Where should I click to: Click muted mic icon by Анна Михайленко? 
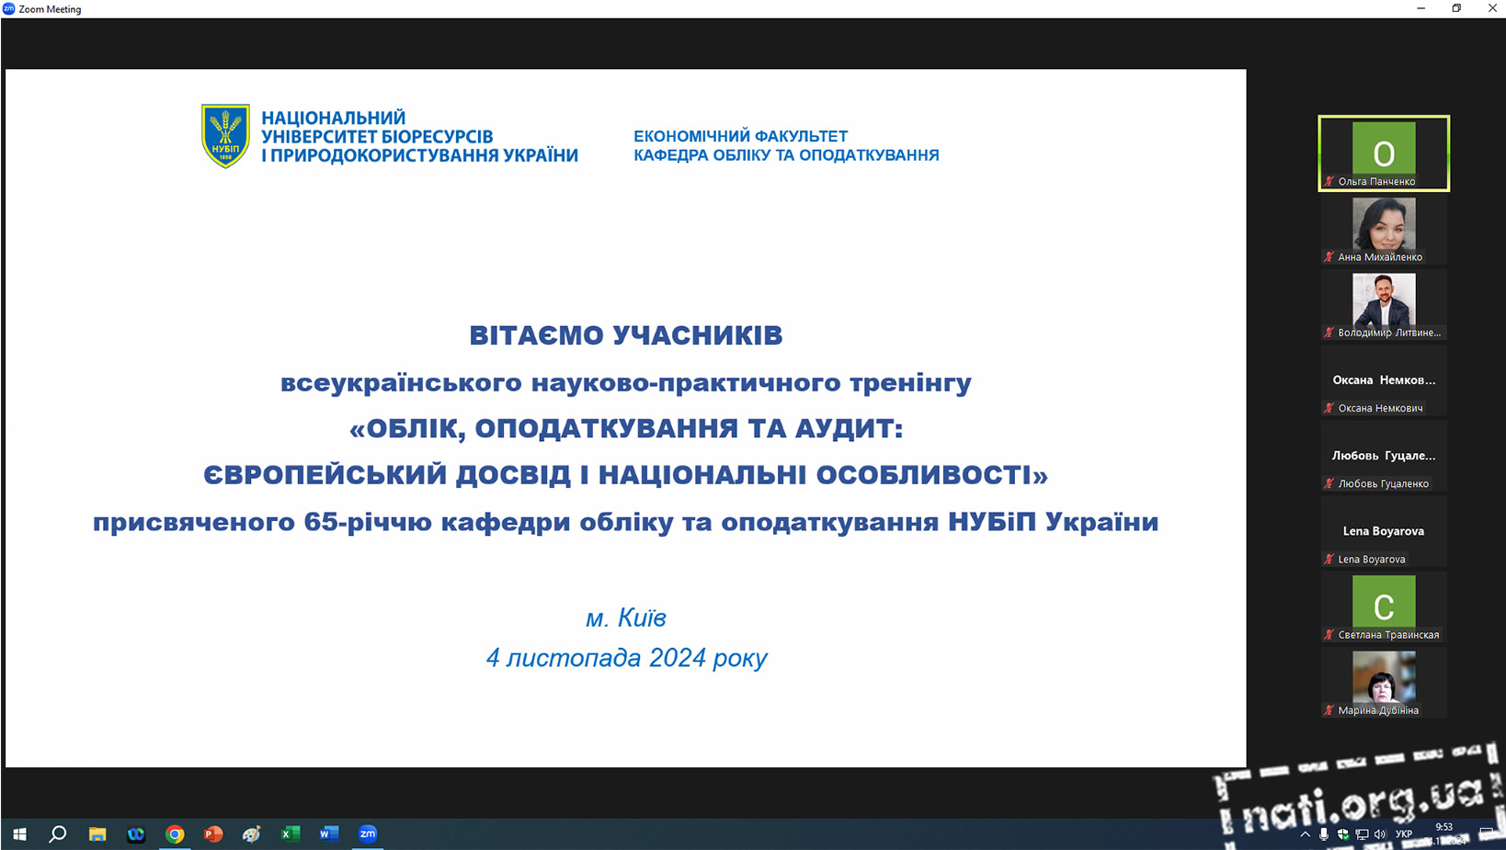point(1329,256)
